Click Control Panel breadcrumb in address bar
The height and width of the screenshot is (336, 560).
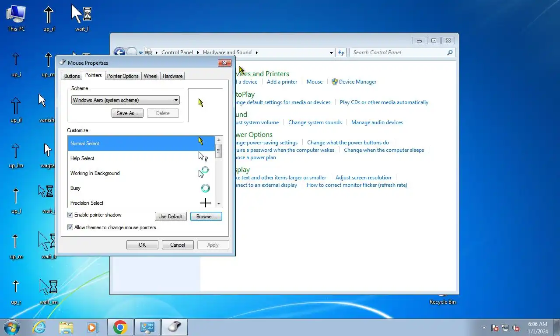tap(177, 52)
